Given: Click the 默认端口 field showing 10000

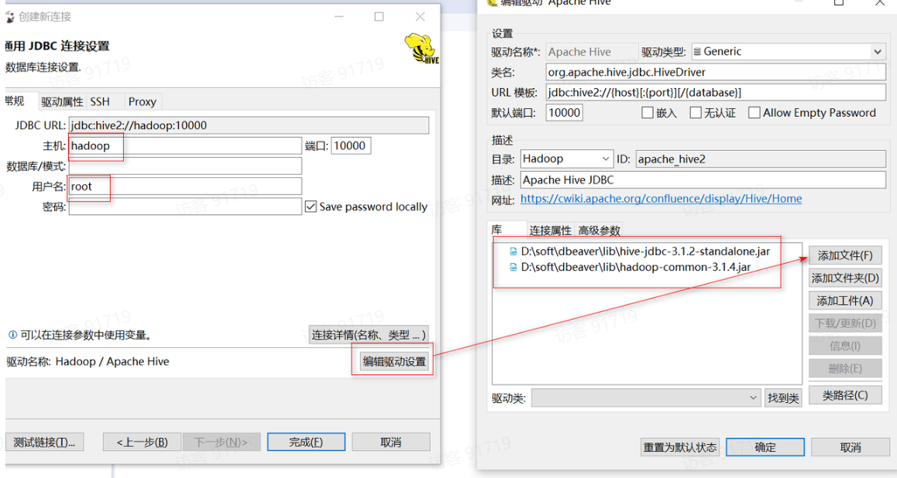Looking at the screenshot, I should tap(564, 112).
